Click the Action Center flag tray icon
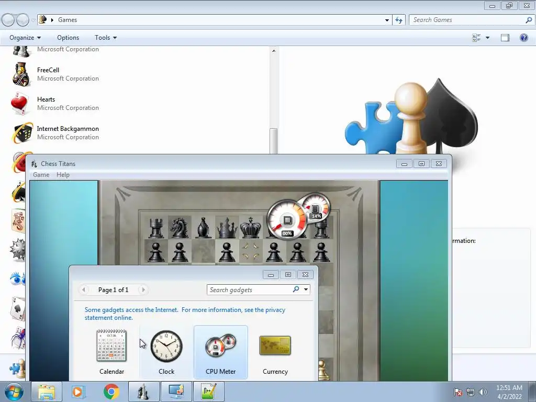 click(x=457, y=392)
